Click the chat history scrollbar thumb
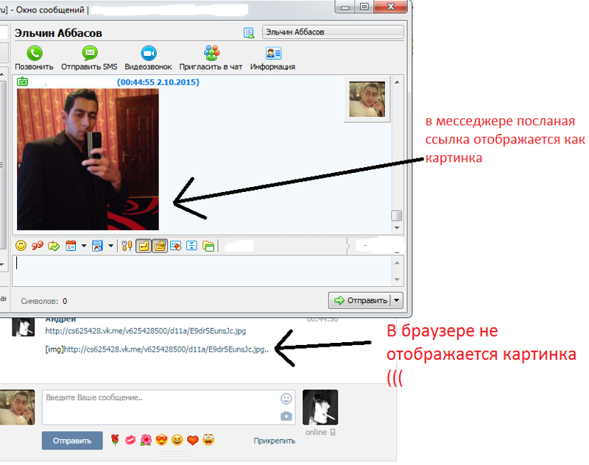589x465 pixels. pos(397,216)
